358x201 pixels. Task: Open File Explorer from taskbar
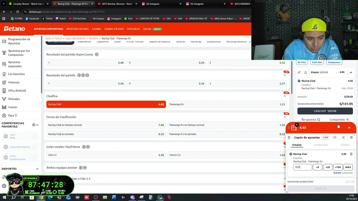pyautogui.click(x=105, y=197)
